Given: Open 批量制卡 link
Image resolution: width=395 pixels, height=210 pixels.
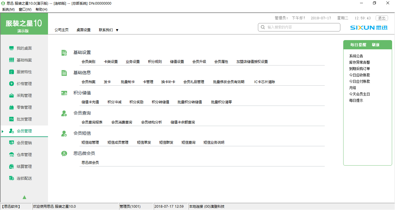Looking at the screenshot, I should pyautogui.click(x=128, y=82).
